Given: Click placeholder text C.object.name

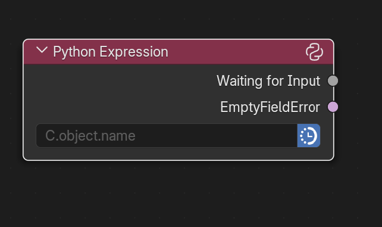Looking at the screenshot, I should point(90,136).
